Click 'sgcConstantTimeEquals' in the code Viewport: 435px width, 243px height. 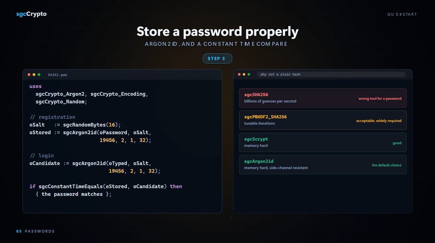[x=70, y=186]
